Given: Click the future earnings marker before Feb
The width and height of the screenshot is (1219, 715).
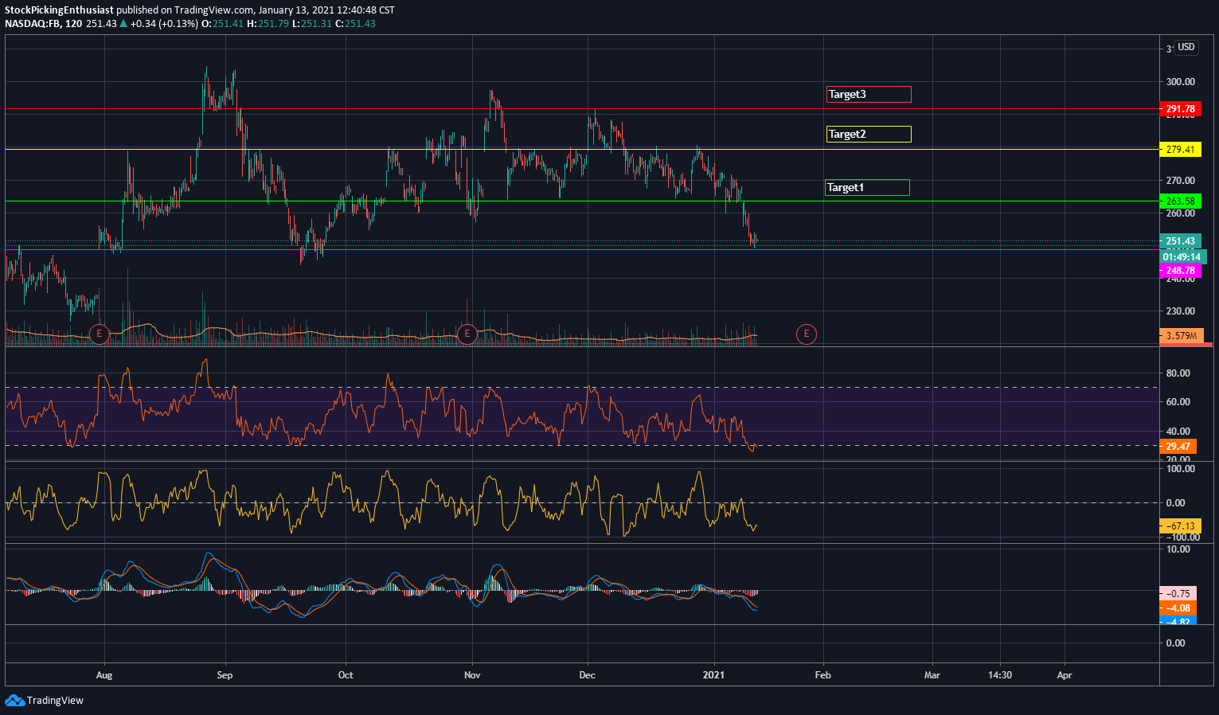Looking at the screenshot, I should 807,334.
